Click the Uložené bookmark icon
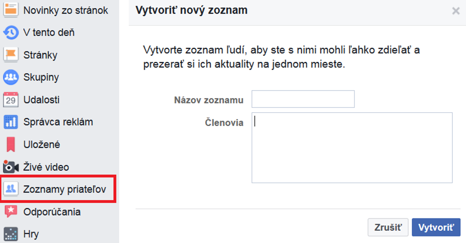Viewport: 466px width, 243px height. click(10, 144)
